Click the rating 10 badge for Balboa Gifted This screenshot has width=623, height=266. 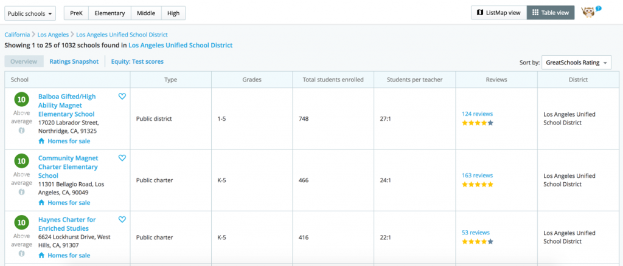(x=21, y=100)
